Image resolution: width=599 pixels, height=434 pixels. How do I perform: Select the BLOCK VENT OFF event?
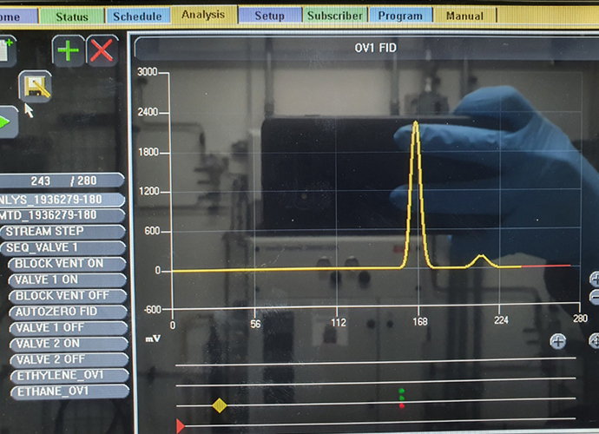point(68,296)
